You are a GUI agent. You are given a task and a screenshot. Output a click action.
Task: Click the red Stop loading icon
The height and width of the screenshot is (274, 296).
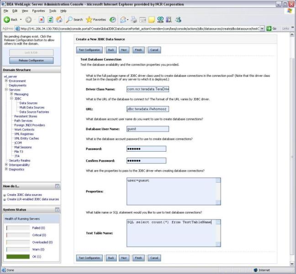[x=42, y=20]
